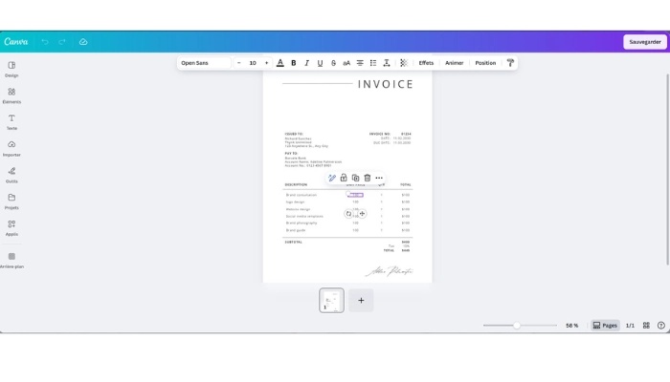Change text alignment
The width and height of the screenshot is (670, 382).
tap(360, 63)
